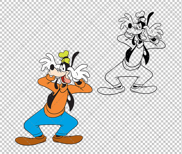Click the colored Goofy illustration
Image resolution: width=182 pixels, height=154 pixels.
[x=54, y=98]
